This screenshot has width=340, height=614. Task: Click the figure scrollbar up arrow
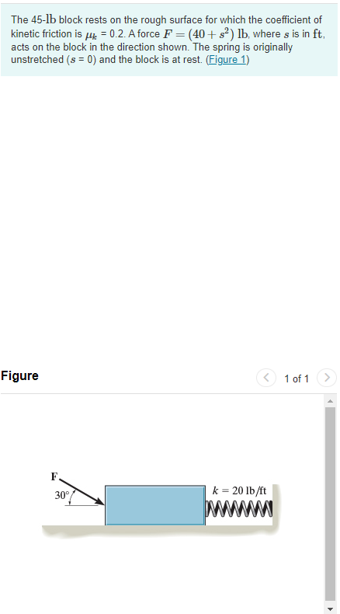pyautogui.click(x=330, y=400)
